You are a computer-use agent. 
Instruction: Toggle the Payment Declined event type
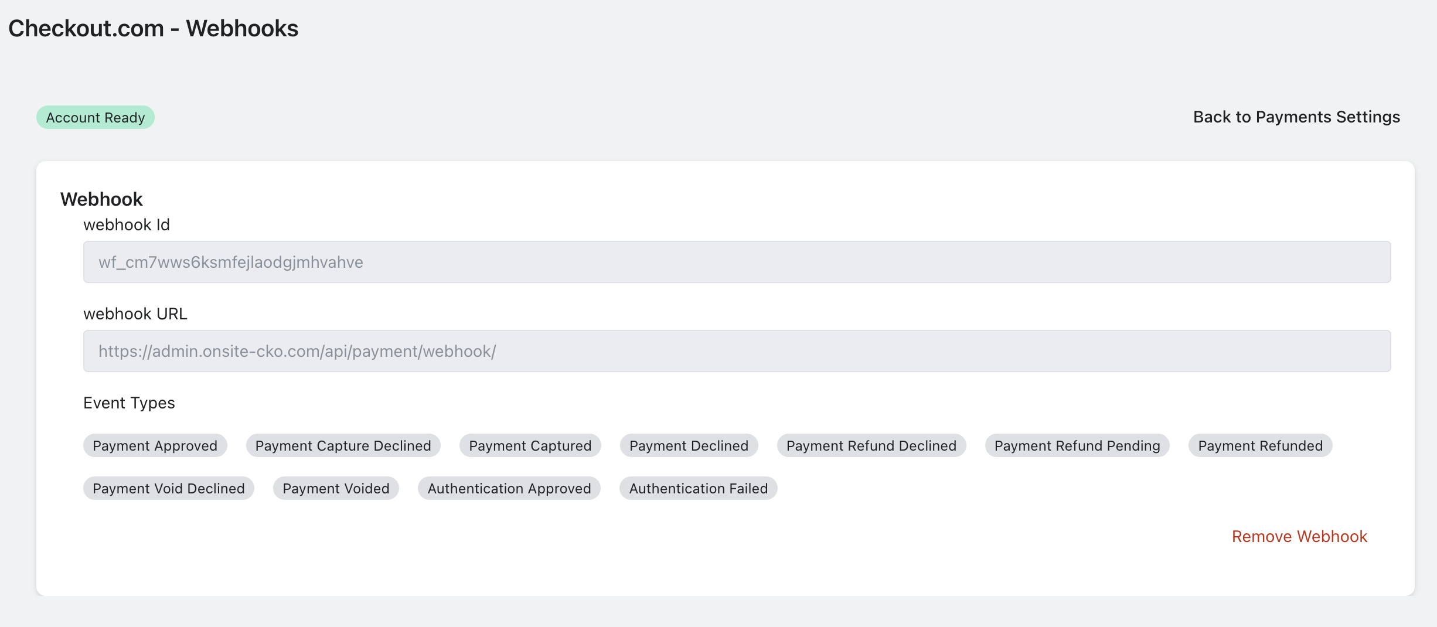[x=689, y=445]
